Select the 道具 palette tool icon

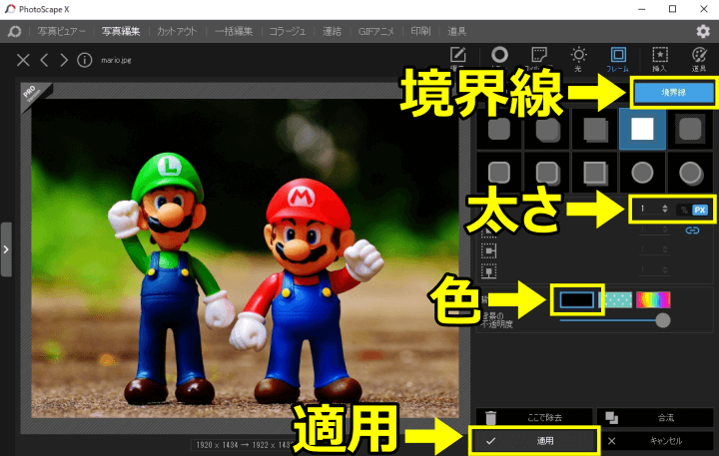click(699, 55)
